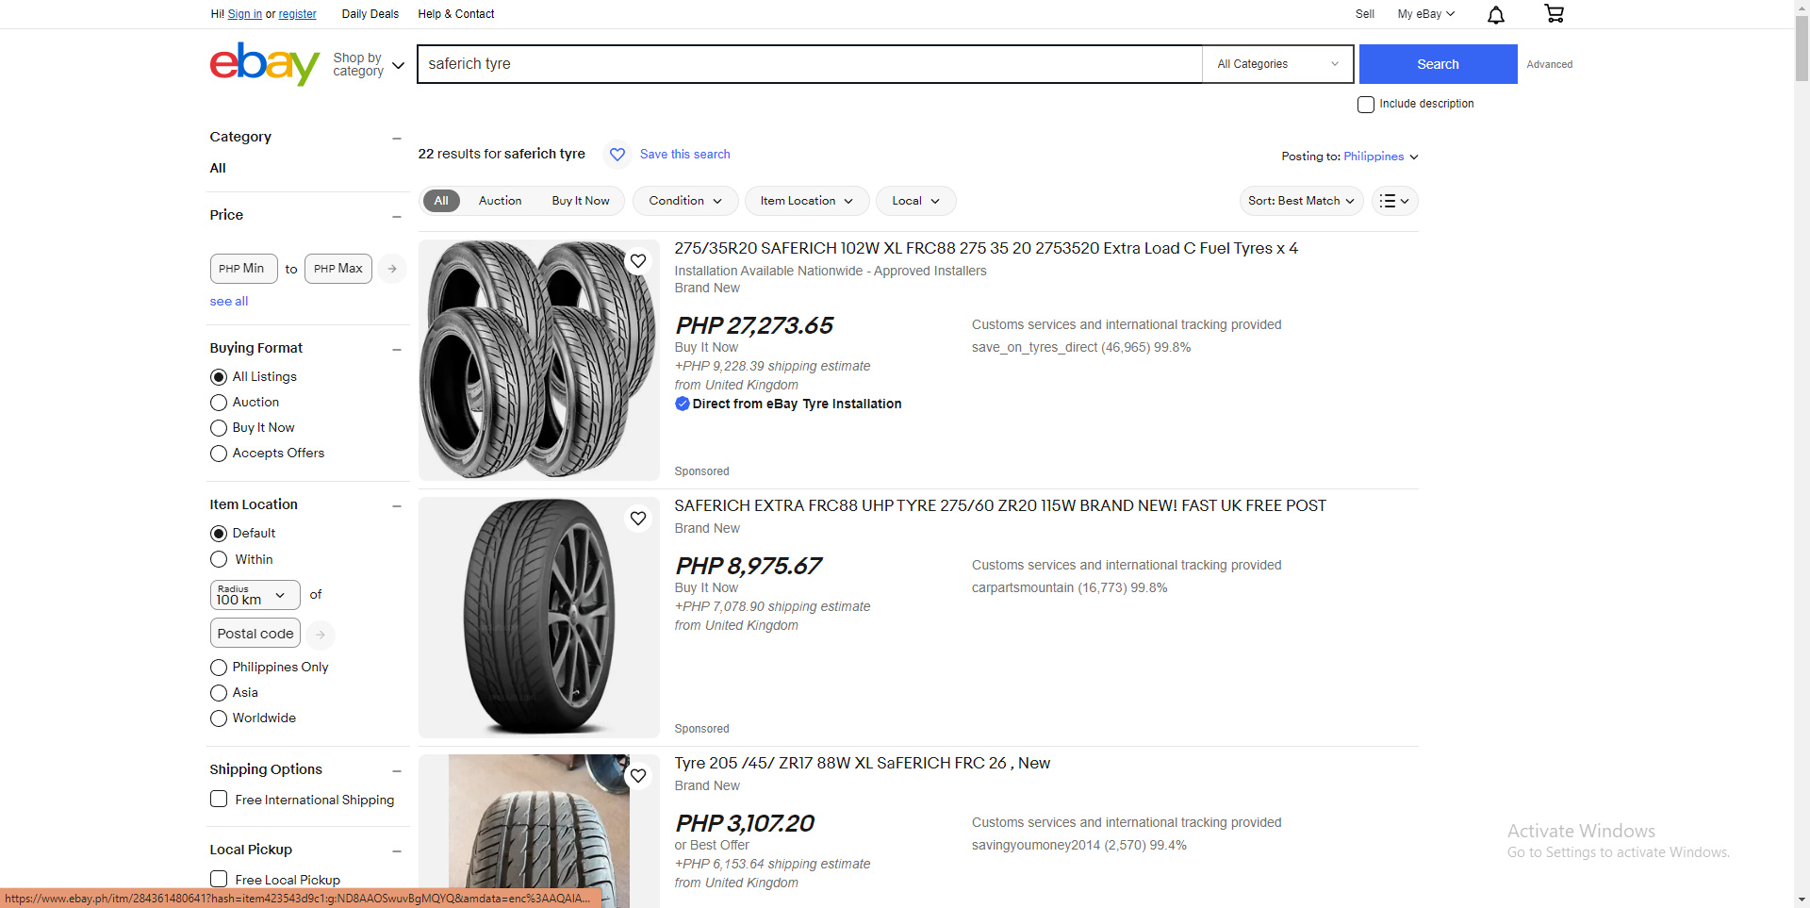This screenshot has width=1810, height=908.
Task: Select the All Listings radio button
Action: coord(219,377)
